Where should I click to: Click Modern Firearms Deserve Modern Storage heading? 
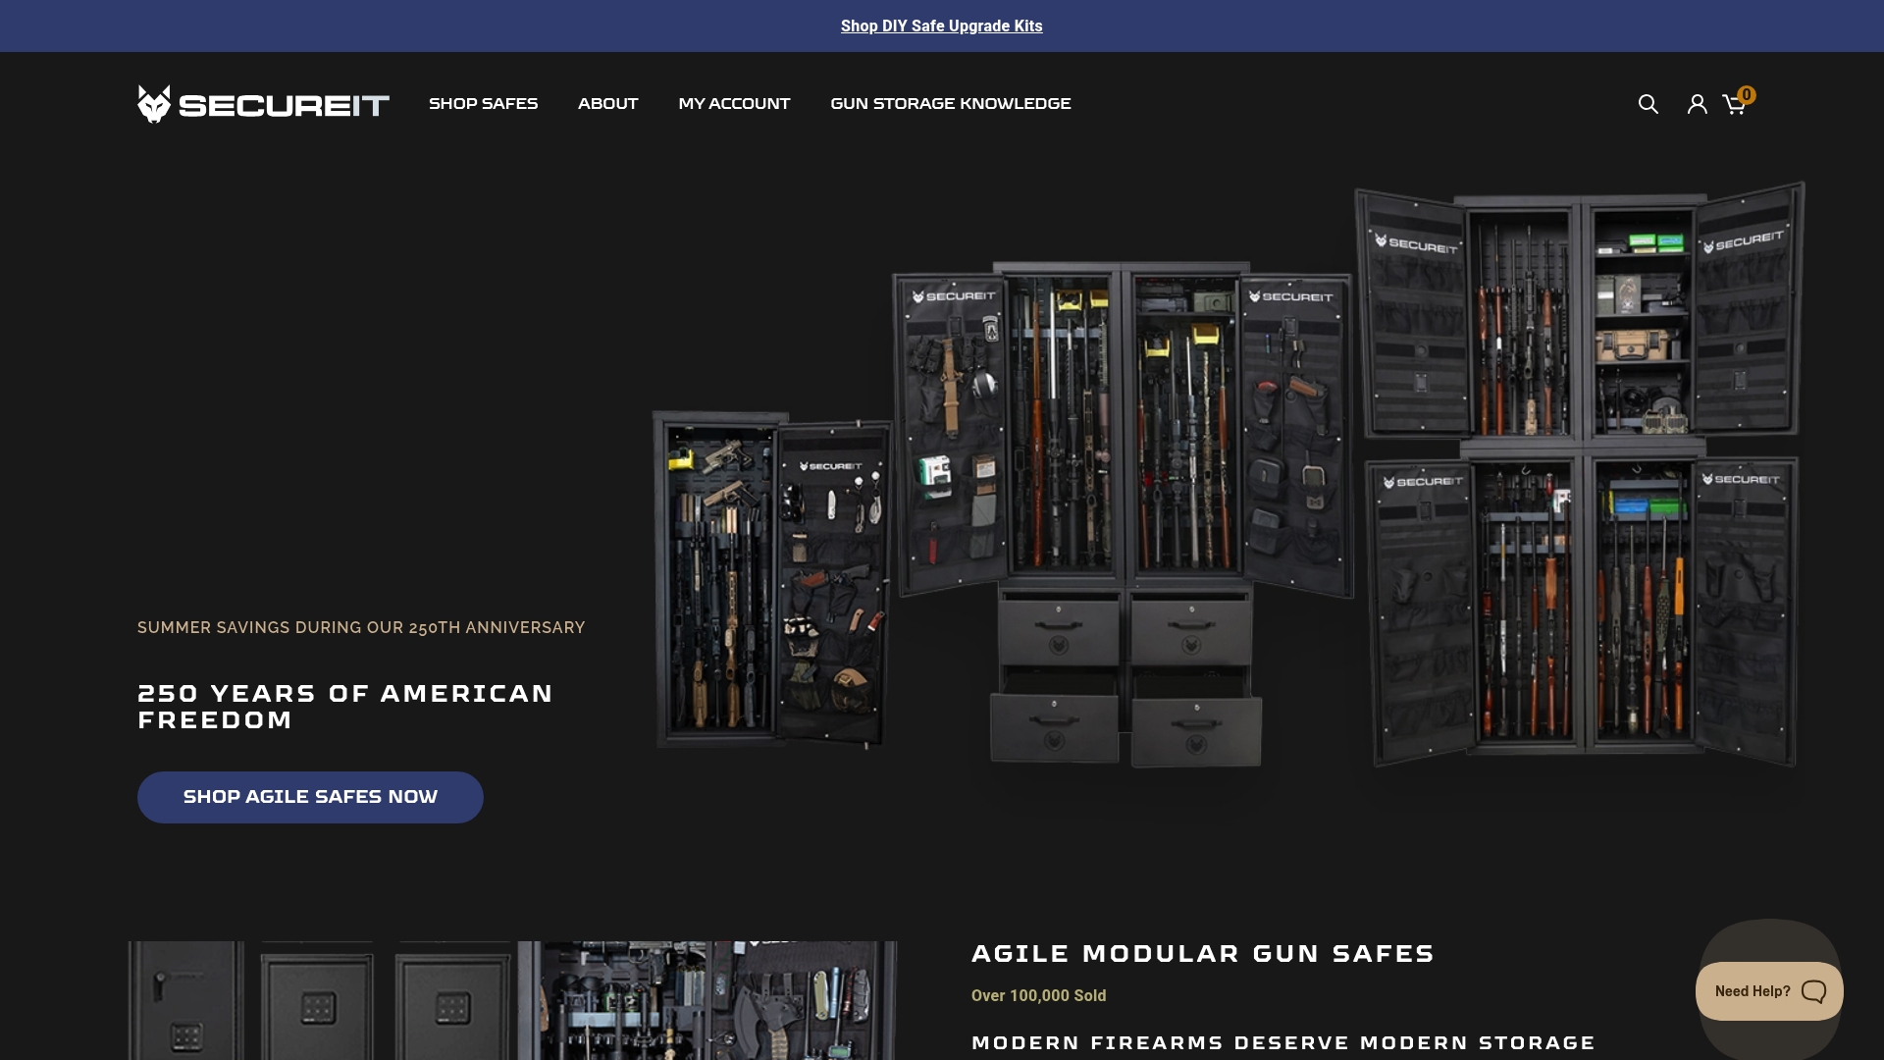[x=1283, y=1042]
